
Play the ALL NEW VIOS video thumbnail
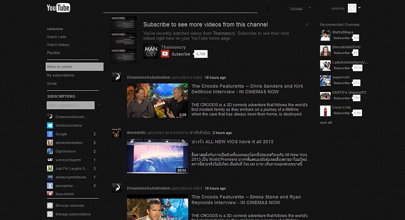pos(158,156)
